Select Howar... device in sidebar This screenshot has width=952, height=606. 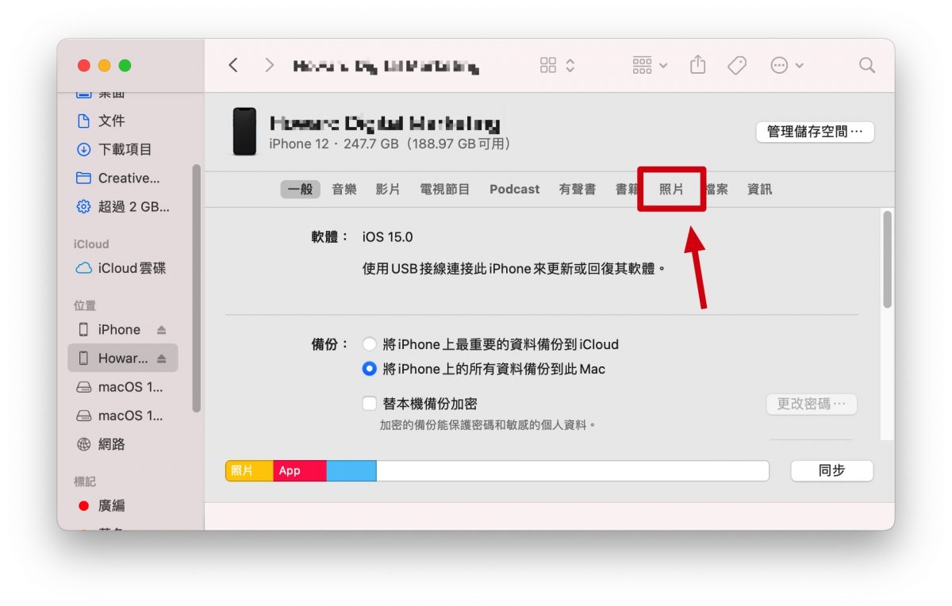tap(123, 359)
